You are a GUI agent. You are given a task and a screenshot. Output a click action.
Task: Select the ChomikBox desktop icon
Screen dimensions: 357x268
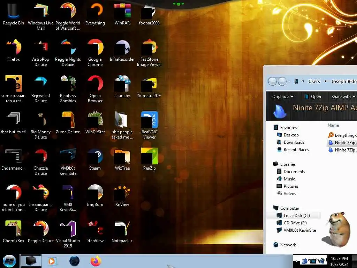click(14, 232)
